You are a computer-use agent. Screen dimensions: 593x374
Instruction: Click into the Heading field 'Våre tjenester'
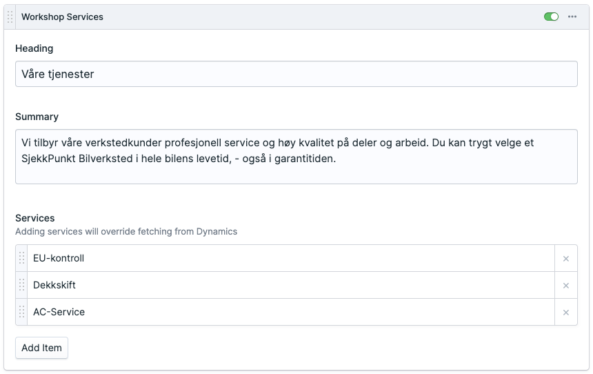pyautogui.click(x=296, y=74)
